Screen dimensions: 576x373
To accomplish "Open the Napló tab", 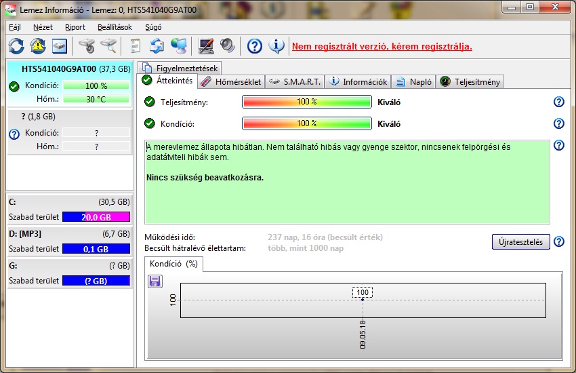I will click(x=413, y=81).
